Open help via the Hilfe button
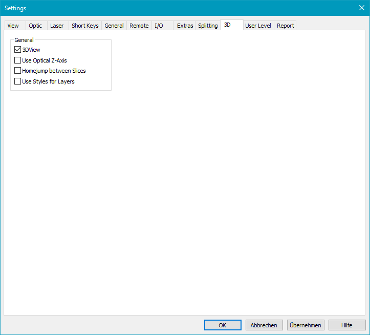370x335 pixels. point(347,325)
